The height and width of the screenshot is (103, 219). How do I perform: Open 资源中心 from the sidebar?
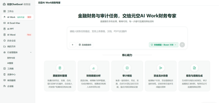[18, 74]
